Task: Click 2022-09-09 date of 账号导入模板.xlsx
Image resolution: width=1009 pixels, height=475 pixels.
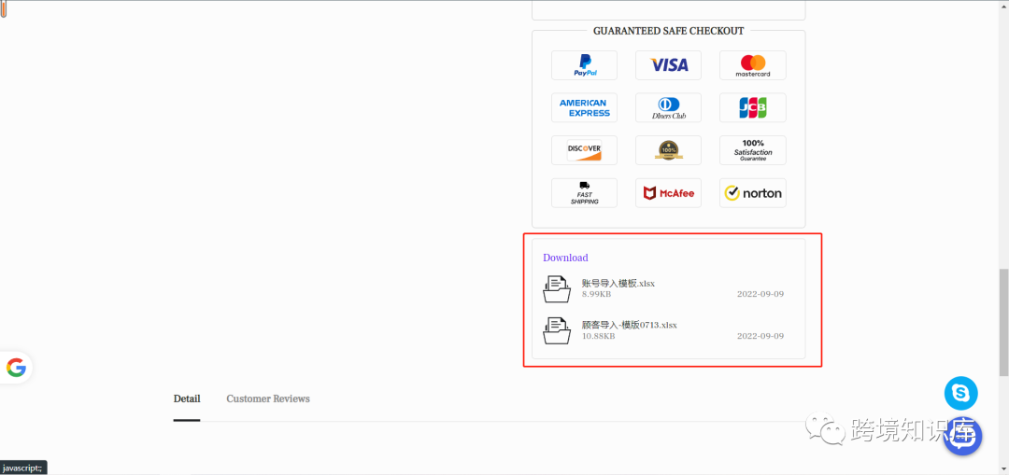Action: (x=760, y=294)
